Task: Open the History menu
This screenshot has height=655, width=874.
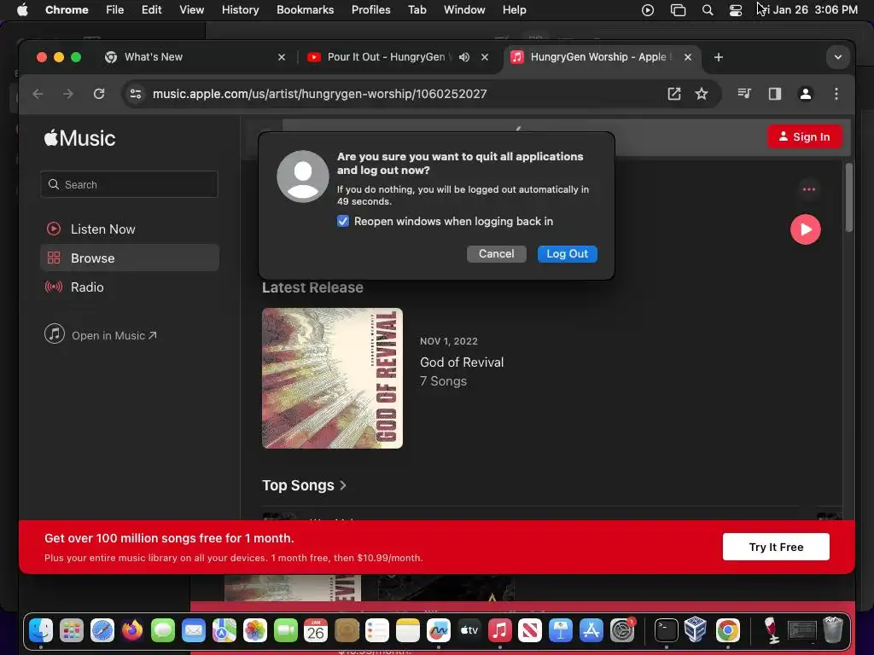Action: click(240, 9)
